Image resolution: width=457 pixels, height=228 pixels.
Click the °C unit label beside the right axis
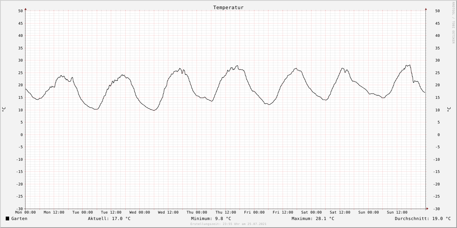tap(449, 109)
